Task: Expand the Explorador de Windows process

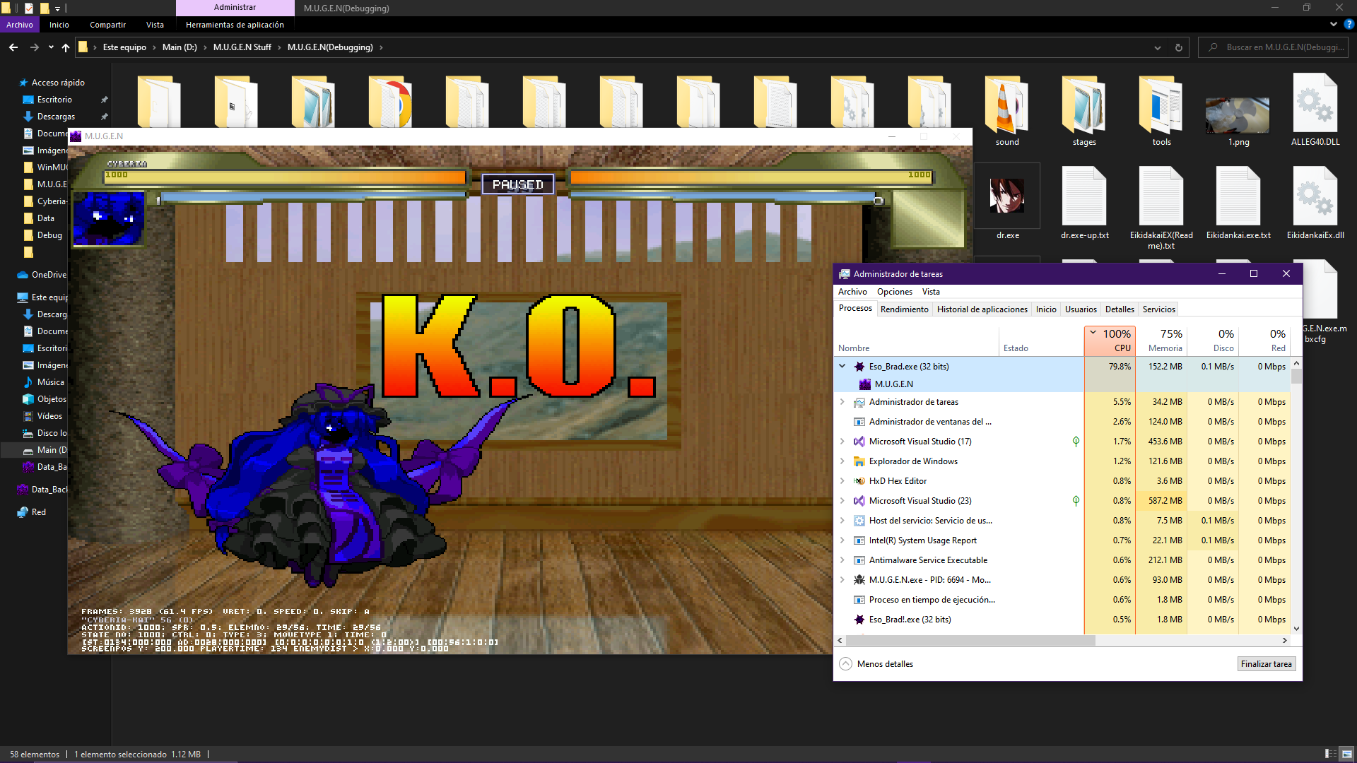Action: click(x=842, y=461)
